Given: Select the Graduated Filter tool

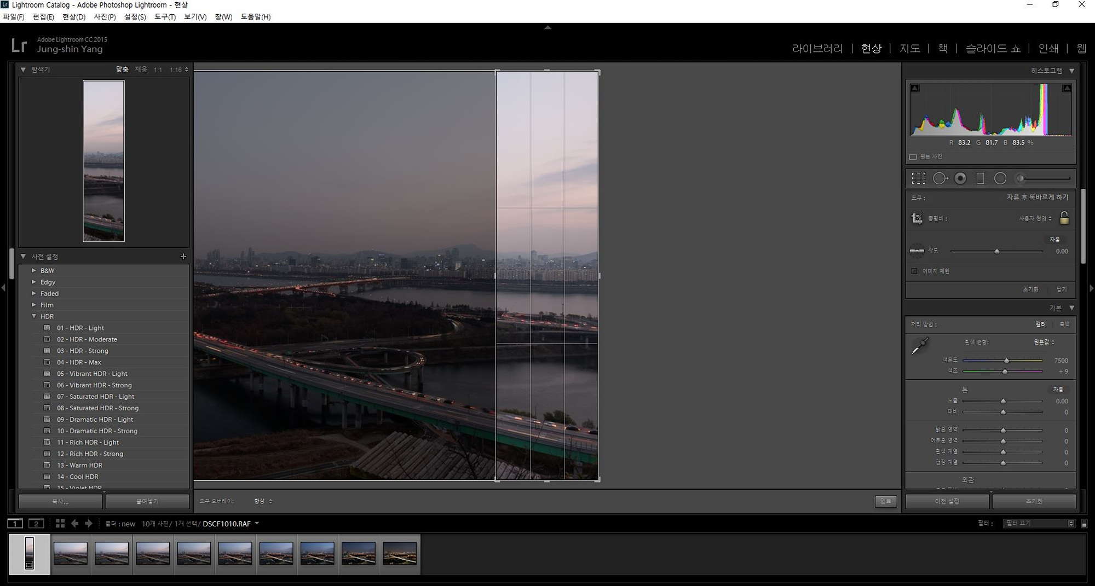Looking at the screenshot, I should (981, 178).
